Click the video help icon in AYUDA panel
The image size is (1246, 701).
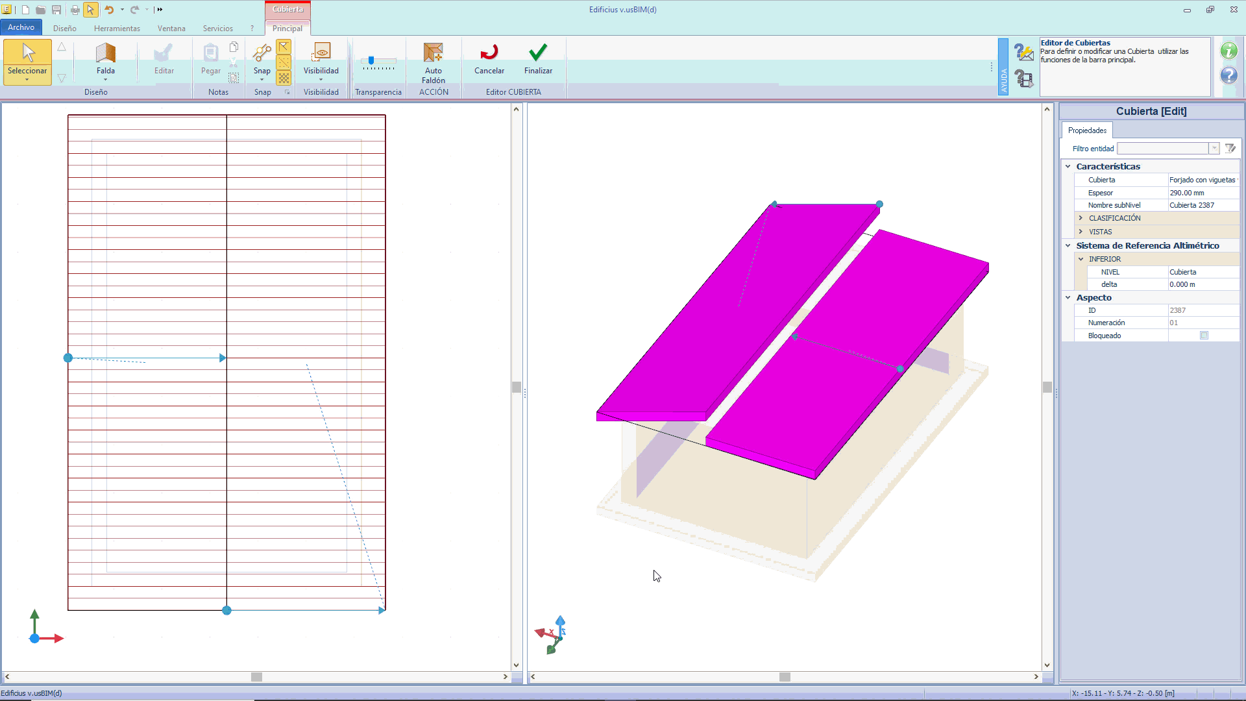click(1024, 79)
